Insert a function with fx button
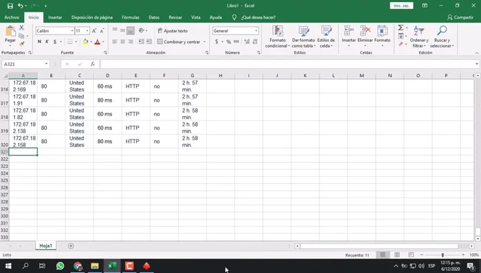This screenshot has width=481, height=273. [x=93, y=64]
